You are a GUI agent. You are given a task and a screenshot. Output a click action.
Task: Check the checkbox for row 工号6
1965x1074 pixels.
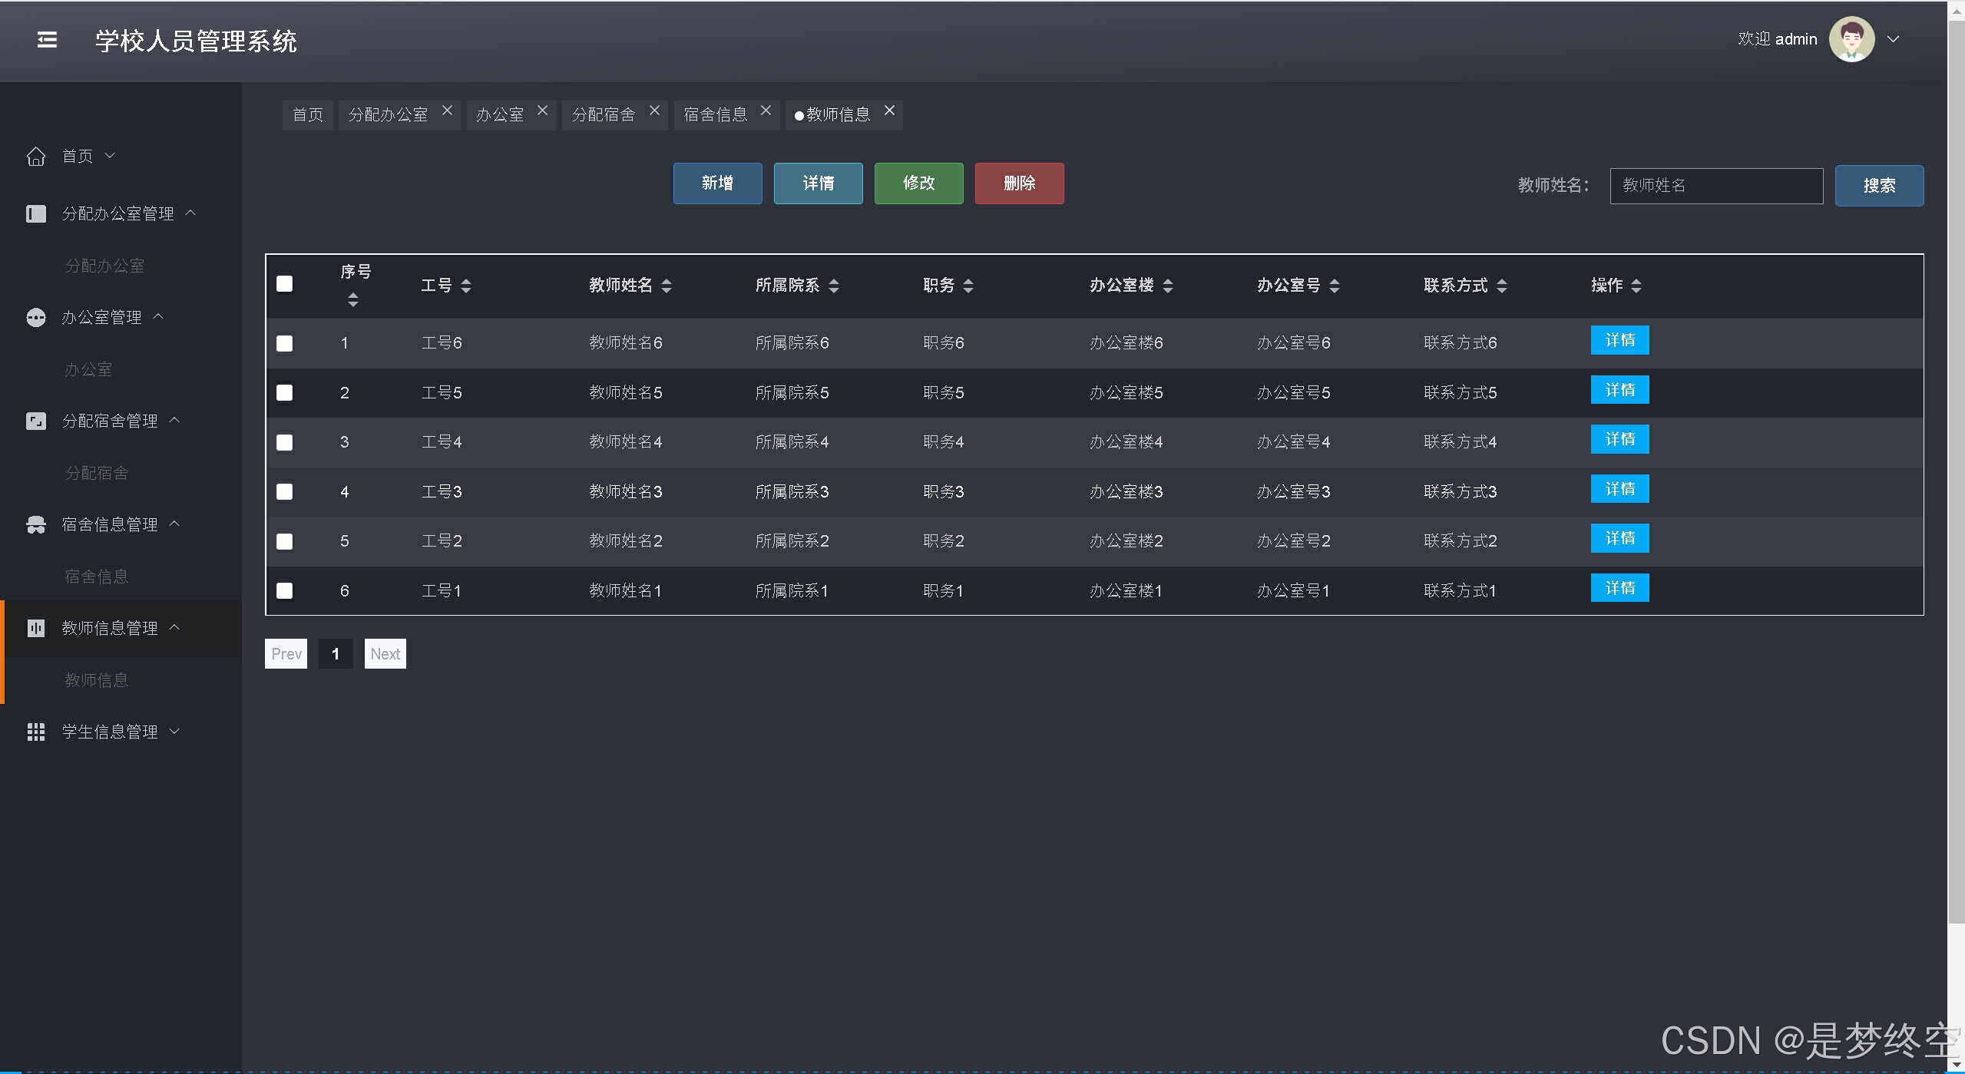285,343
